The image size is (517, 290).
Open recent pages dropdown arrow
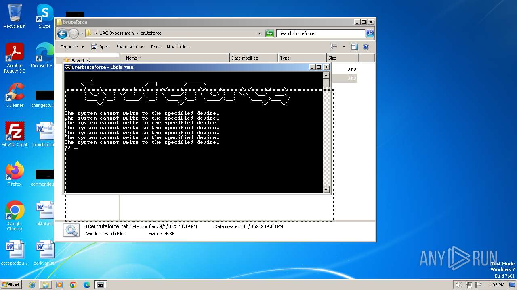coord(81,33)
